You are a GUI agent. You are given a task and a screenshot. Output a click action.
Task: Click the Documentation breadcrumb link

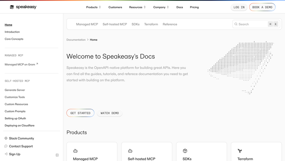[x=76, y=40]
